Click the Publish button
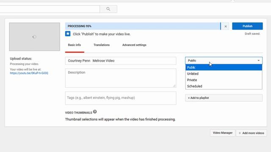271x152 pixels. coord(247,26)
